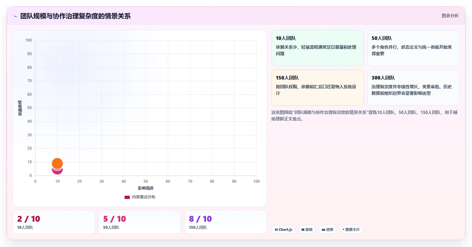
Task: Click the 50人团队 card title
Action: tap(382, 38)
